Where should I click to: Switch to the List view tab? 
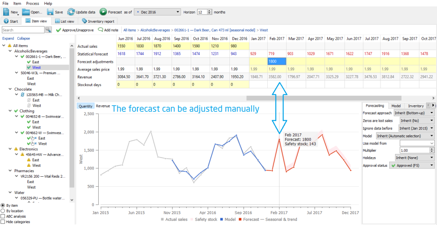coord(64,21)
